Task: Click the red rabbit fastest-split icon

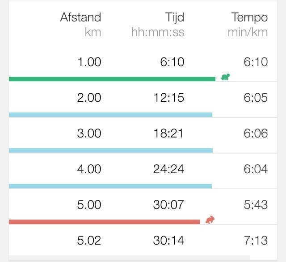Action: (x=210, y=219)
